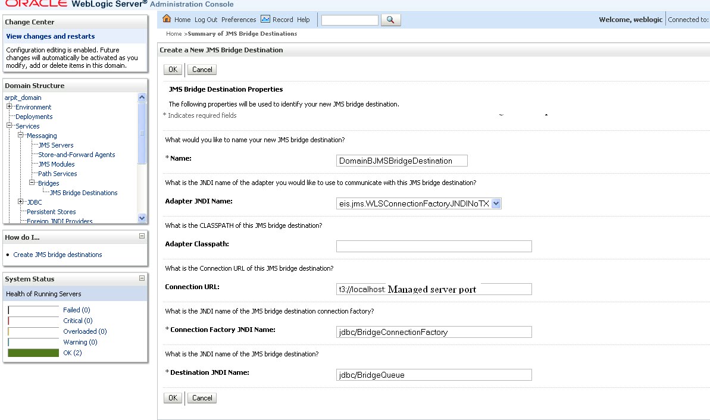Open Summary of JMS Bridge Destinations breadcrumb

242,34
